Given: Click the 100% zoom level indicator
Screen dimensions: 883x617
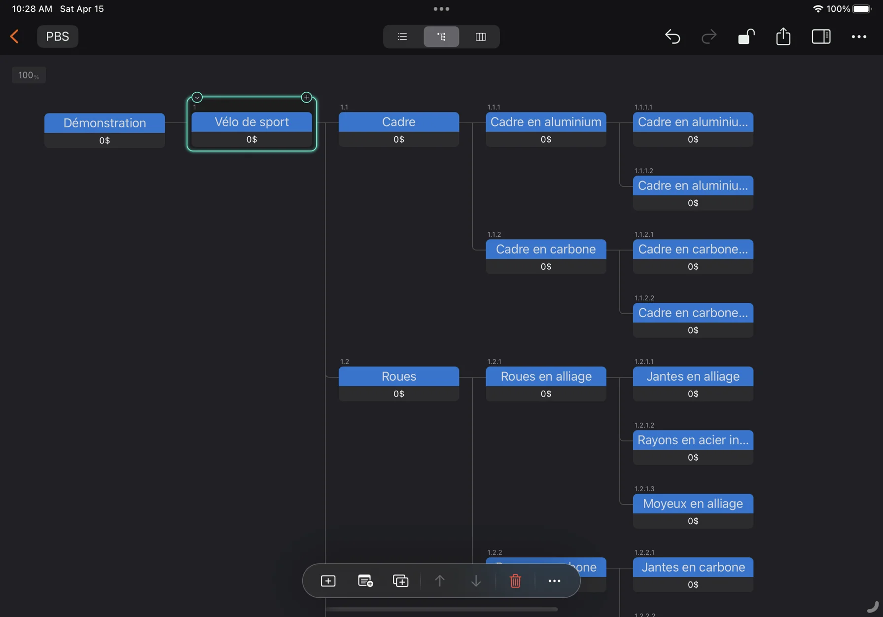Looking at the screenshot, I should point(29,75).
